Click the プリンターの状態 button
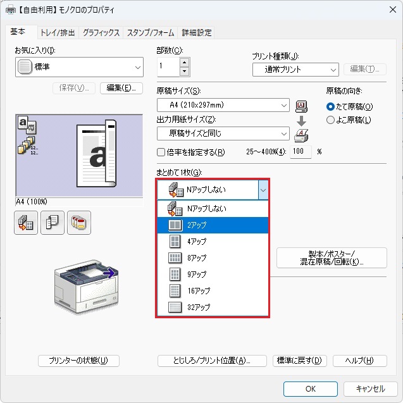 (x=78, y=361)
